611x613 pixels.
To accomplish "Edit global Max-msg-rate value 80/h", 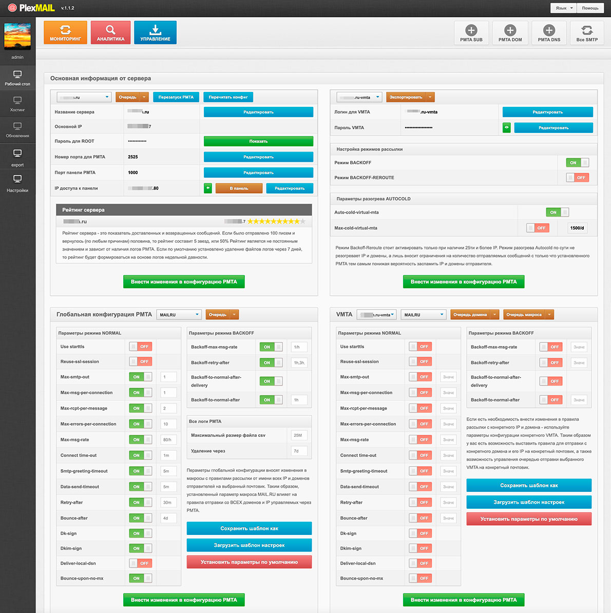I will click(168, 439).
